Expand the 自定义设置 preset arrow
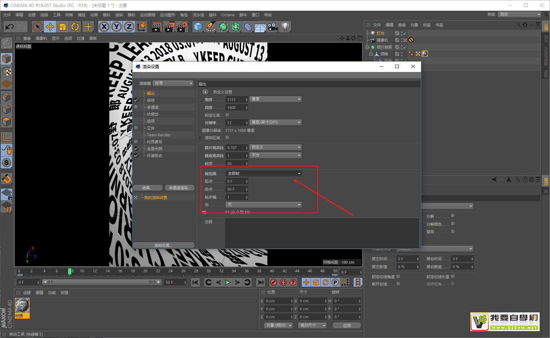The image size is (550, 338). point(205,92)
